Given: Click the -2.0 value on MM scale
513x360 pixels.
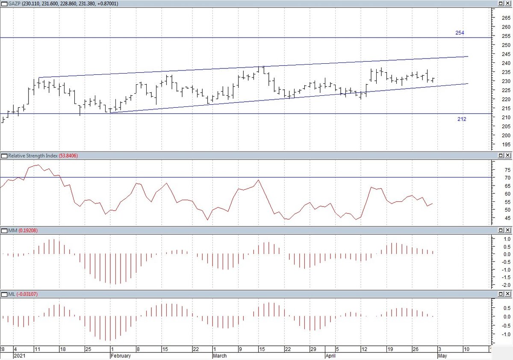Looking at the screenshot, I should [x=506, y=285].
